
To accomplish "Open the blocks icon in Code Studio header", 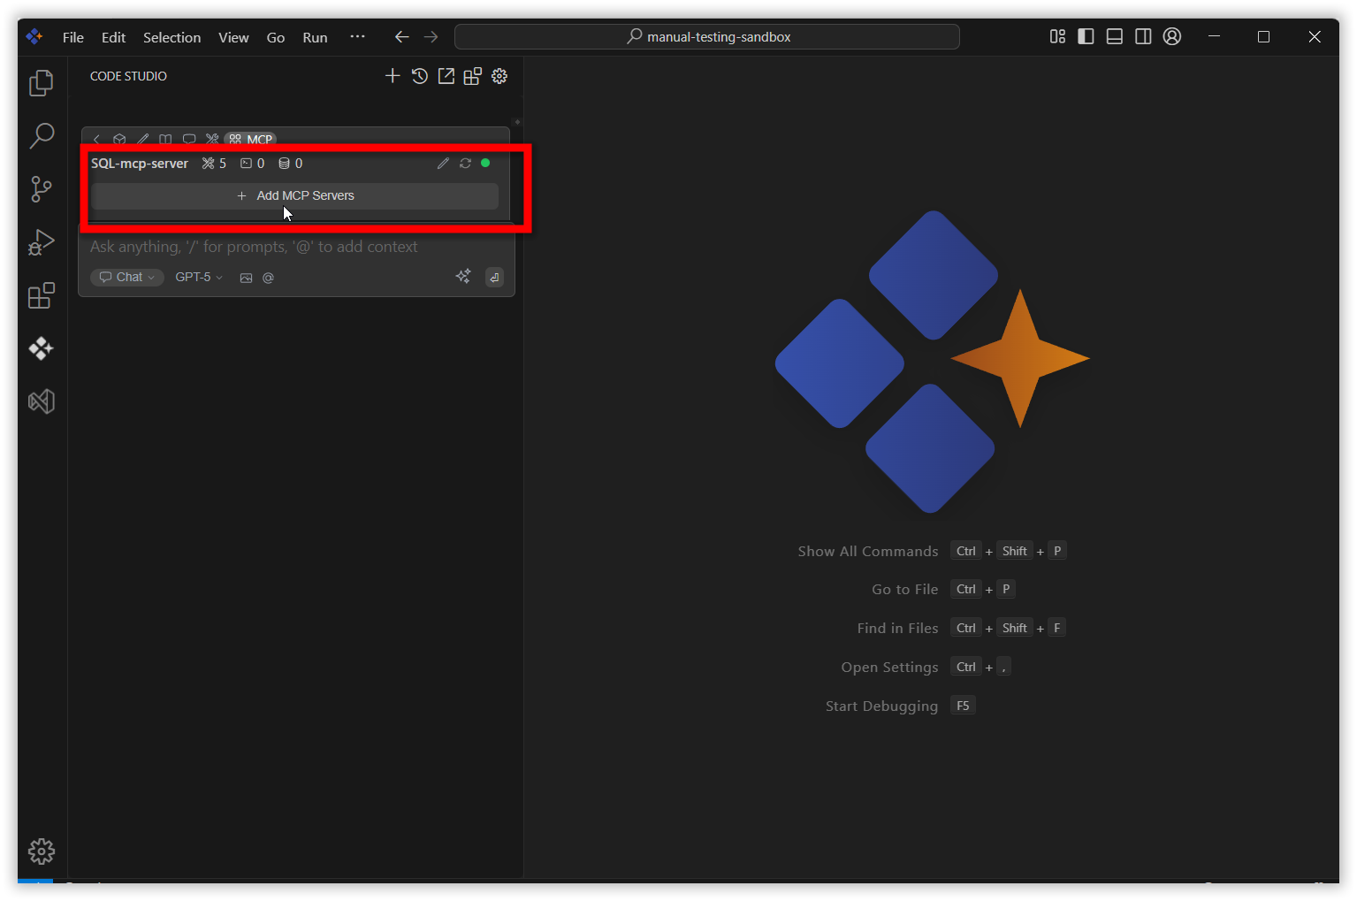I will [x=473, y=76].
